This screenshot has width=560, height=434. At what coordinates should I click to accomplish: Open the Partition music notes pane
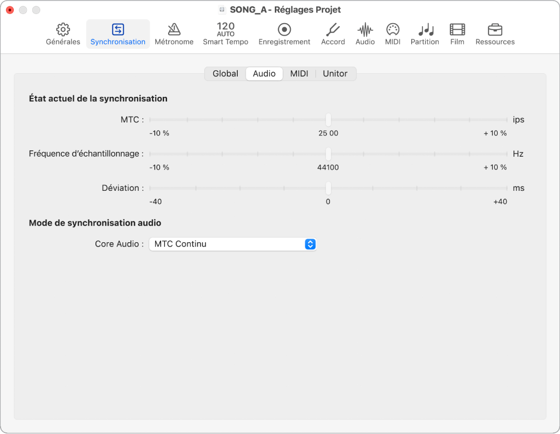(x=425, y=30)
